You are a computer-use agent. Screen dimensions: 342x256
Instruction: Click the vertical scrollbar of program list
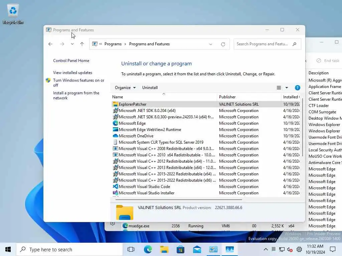pyautogui.click(x=303, y=127)
